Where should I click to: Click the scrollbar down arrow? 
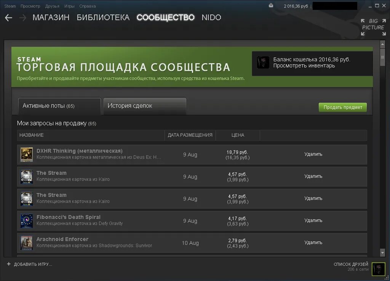382,253
